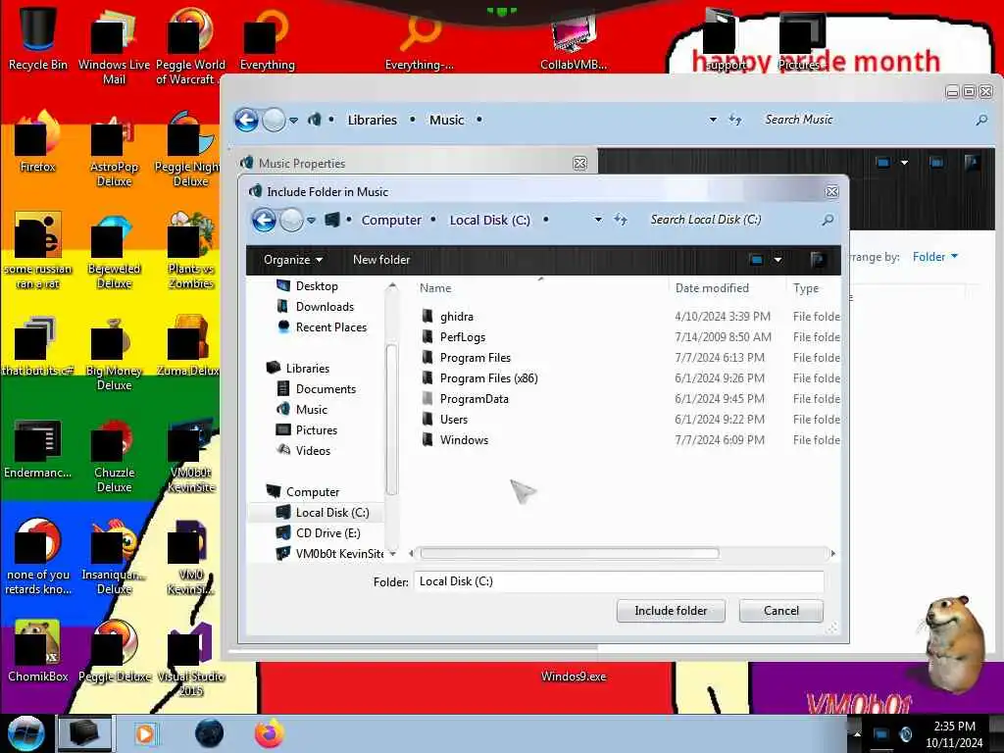This screenshot has height=753, width=1004.
Task: Sort by Date modified column header
Action: point(712,288)
